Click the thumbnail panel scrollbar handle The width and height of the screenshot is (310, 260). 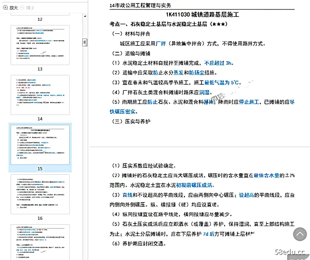coord(85,42)
